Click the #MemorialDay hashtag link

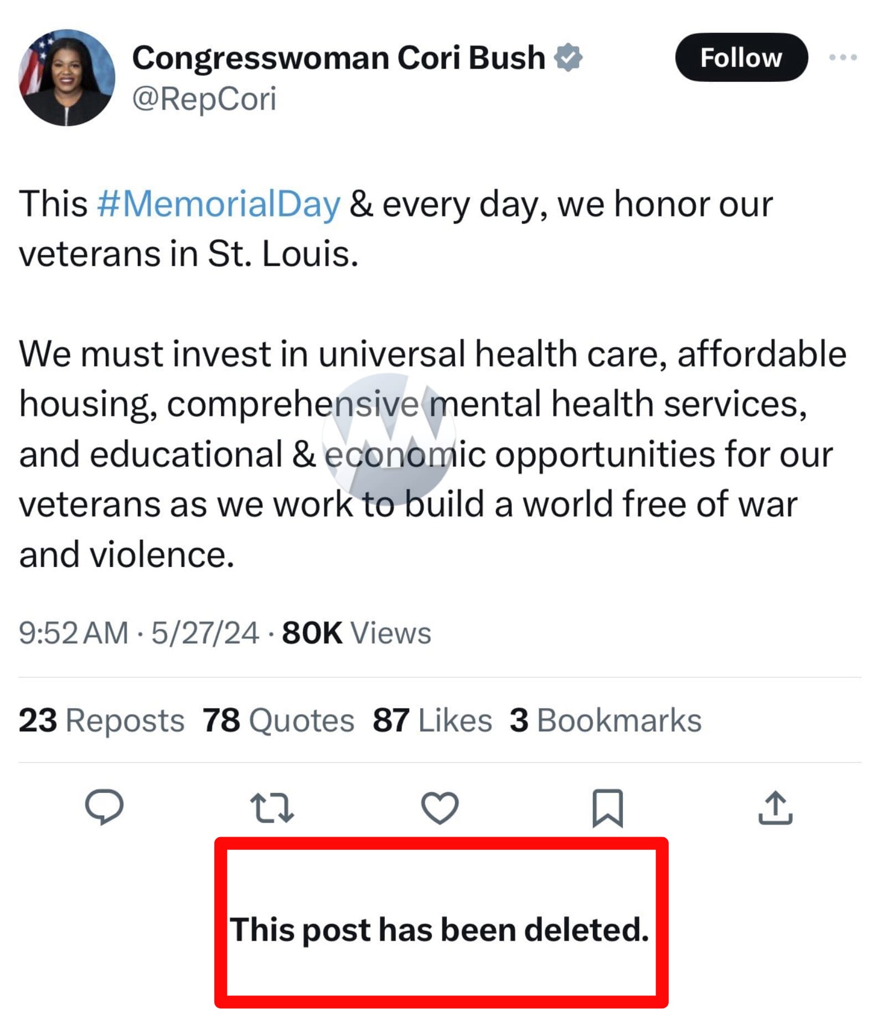coord(219,204)
